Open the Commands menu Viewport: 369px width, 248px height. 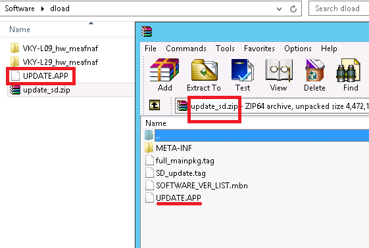click(186, 49)
